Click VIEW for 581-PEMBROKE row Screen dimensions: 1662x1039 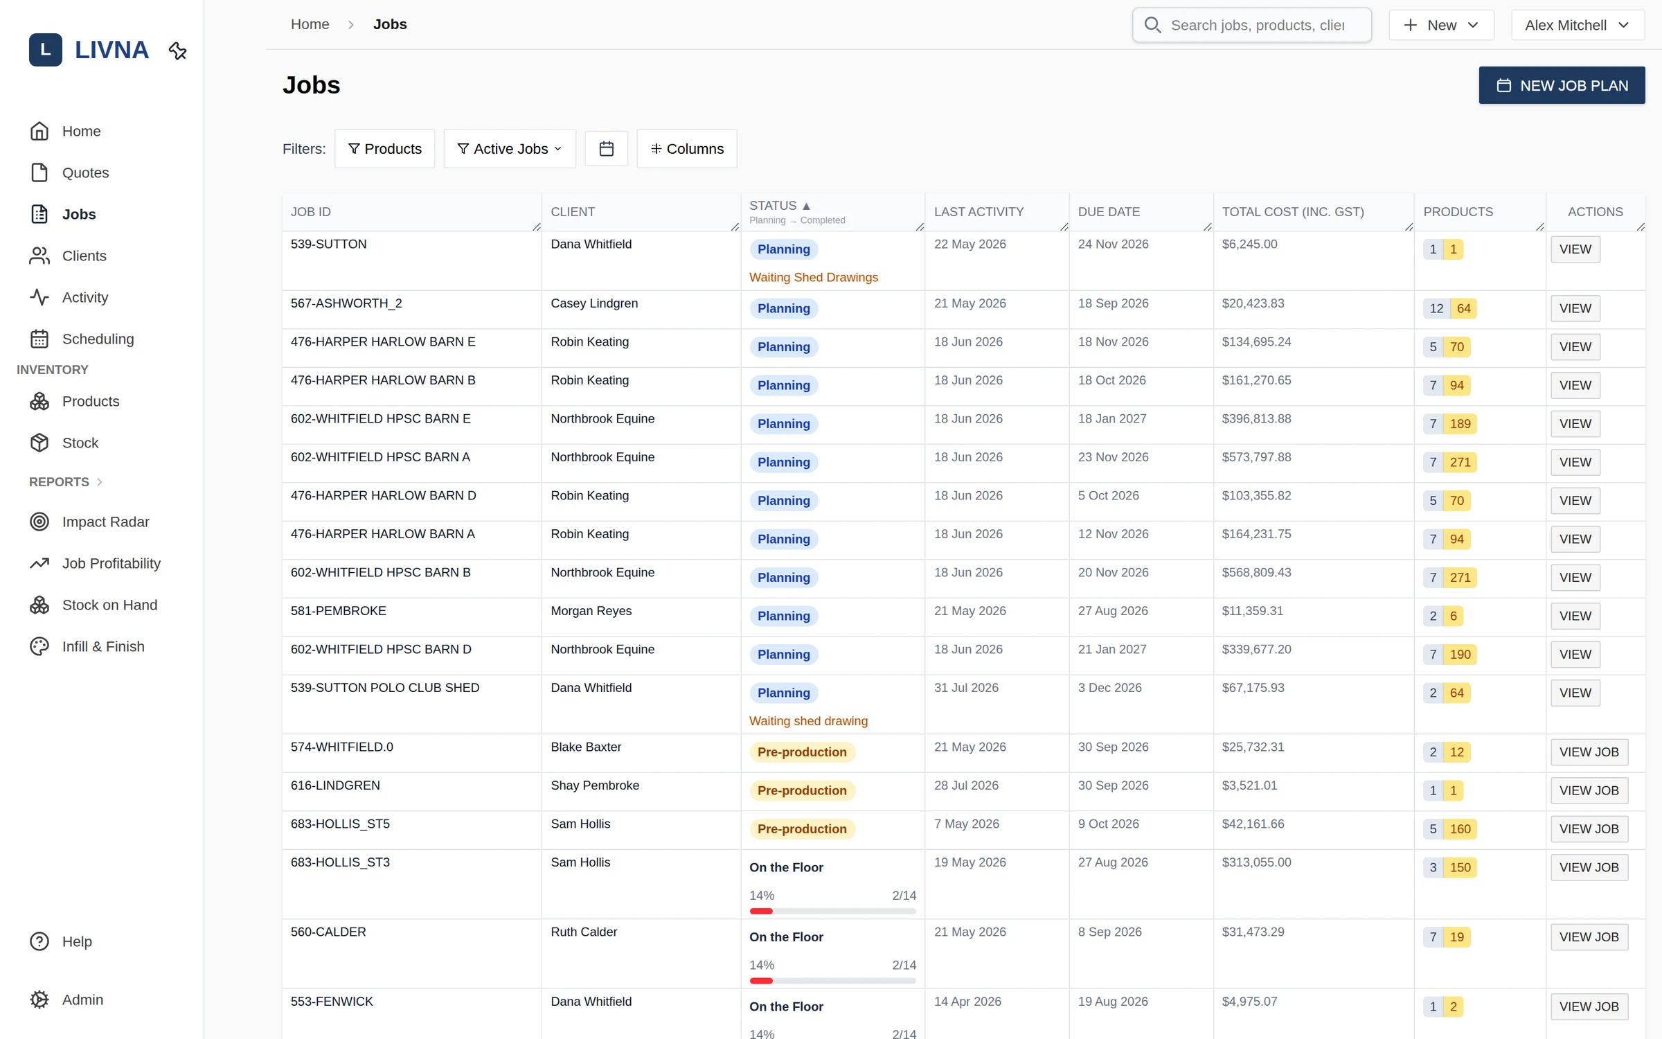1575,616
